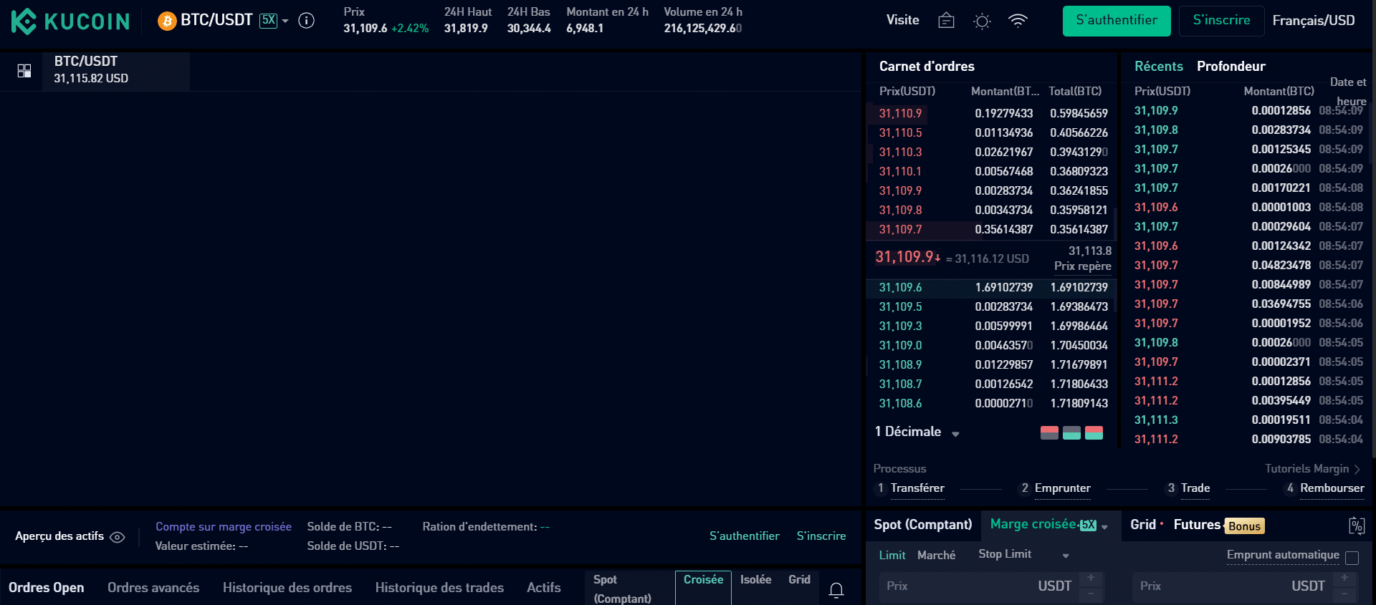Image resolution: width=1376 pixels, height=605 pixels.
Task: Open the pair info circle icon
Action: [x=306, y=21]
